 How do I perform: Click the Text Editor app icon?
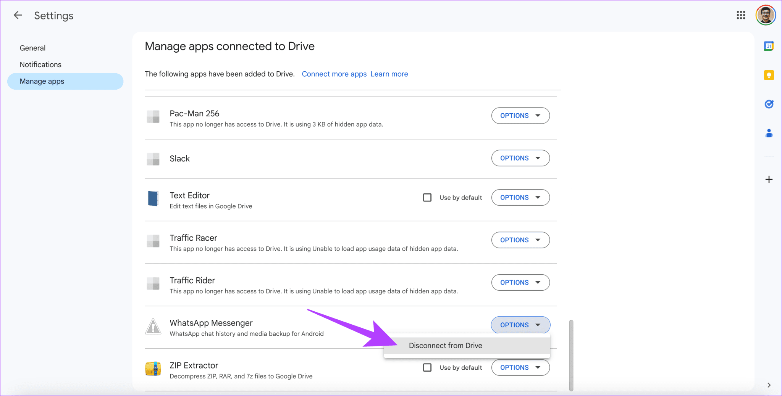153,198
